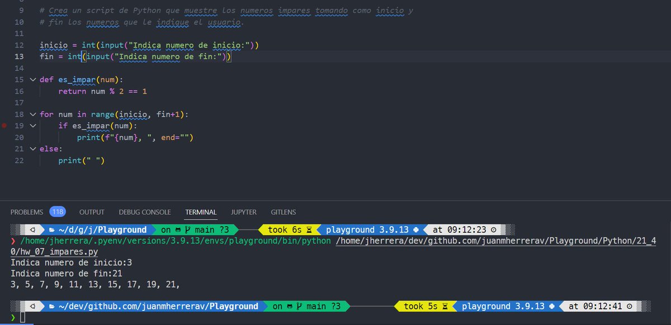Click line number 22 in the gutter
671x325 pixels.
(20, 161)
